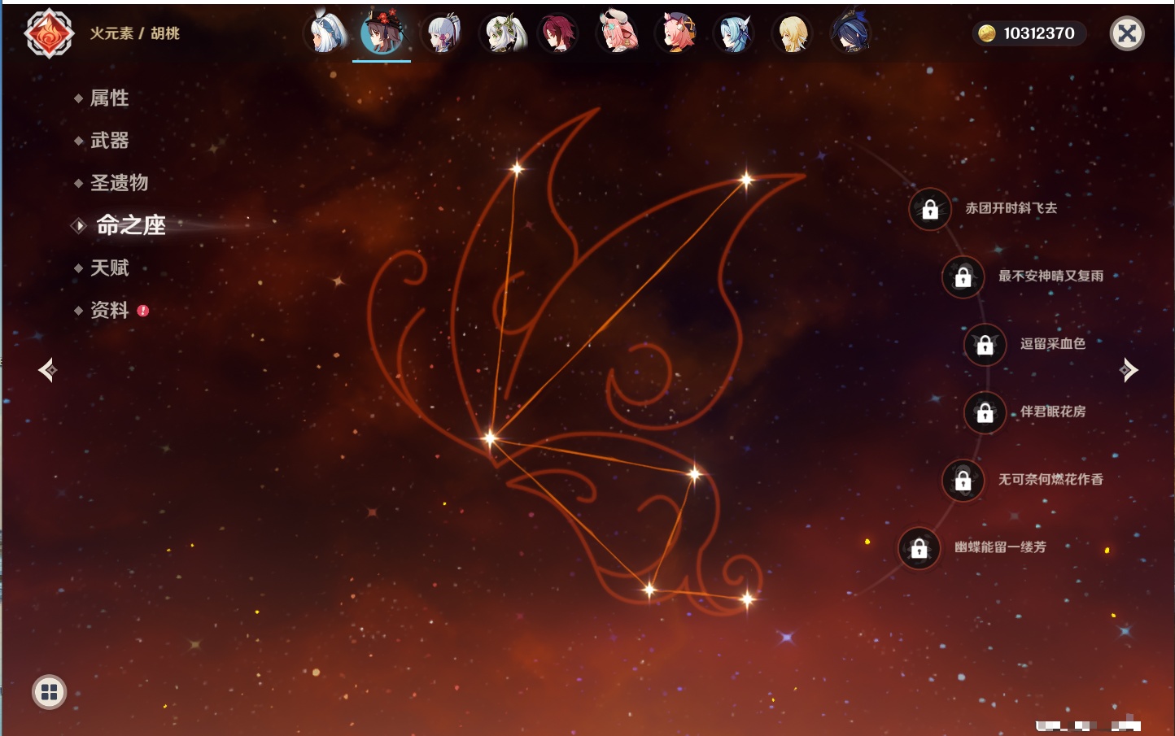Image resolution: width=1175 pixels, height=736 pixels.
Task: Click the 最不安神晴又复雨 label
Action: [1051, 276]
